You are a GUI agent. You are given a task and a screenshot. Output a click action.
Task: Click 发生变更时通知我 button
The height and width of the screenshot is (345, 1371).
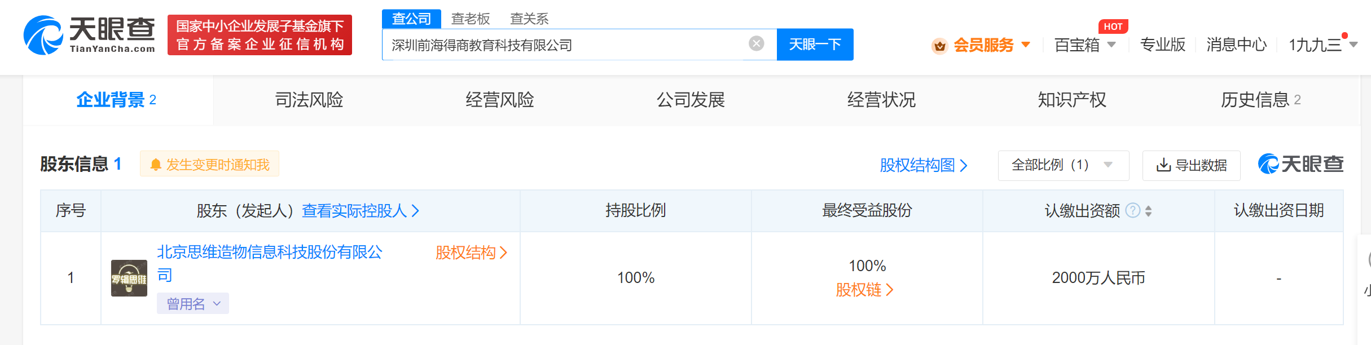coord(209,164)
